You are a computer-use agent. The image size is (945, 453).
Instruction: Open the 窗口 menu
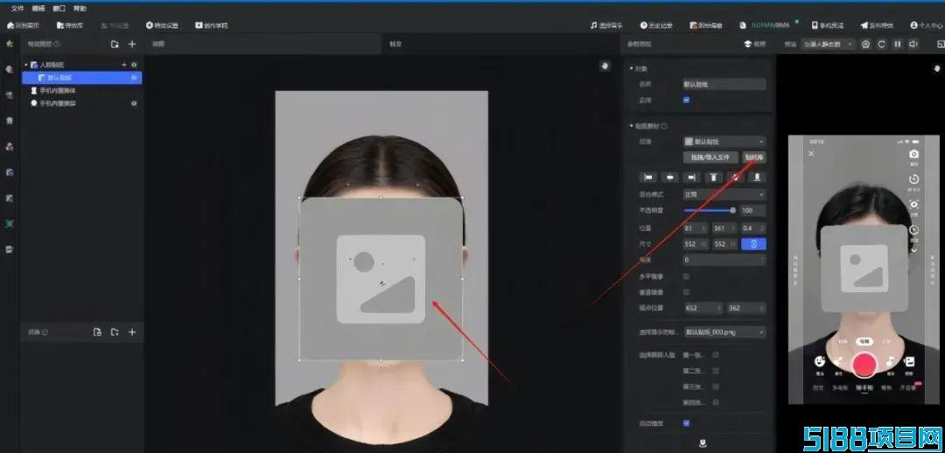59,9
